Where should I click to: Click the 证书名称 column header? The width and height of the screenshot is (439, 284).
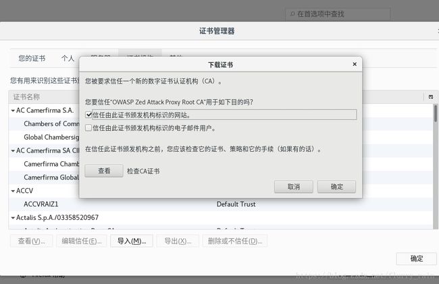(x=26, y=97)
